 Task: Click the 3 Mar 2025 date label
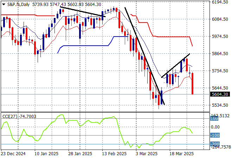147,154
